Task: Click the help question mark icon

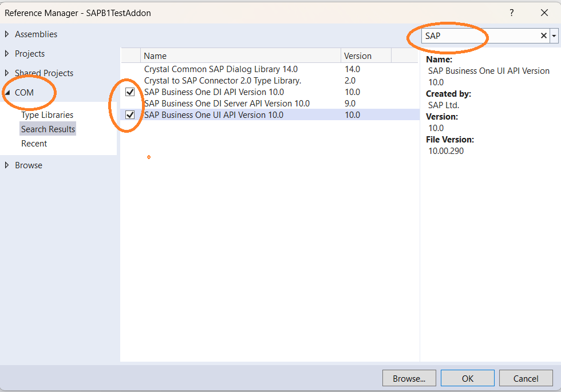Action: [x=511, y=13]
